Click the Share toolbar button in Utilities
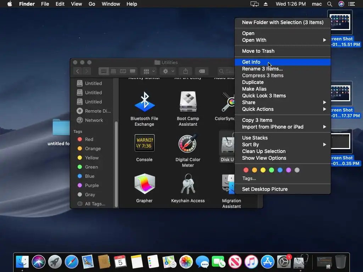363x272 pixels. tap(185, 71)
